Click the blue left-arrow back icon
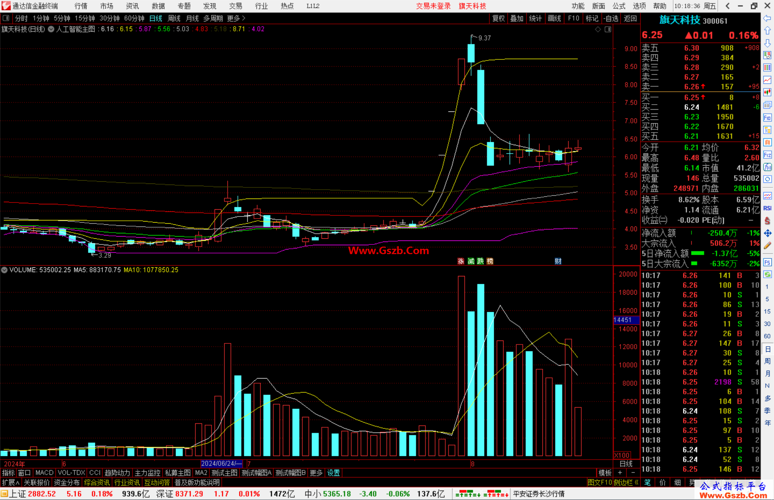Screen dimensions: 774x500 [767, 18]
